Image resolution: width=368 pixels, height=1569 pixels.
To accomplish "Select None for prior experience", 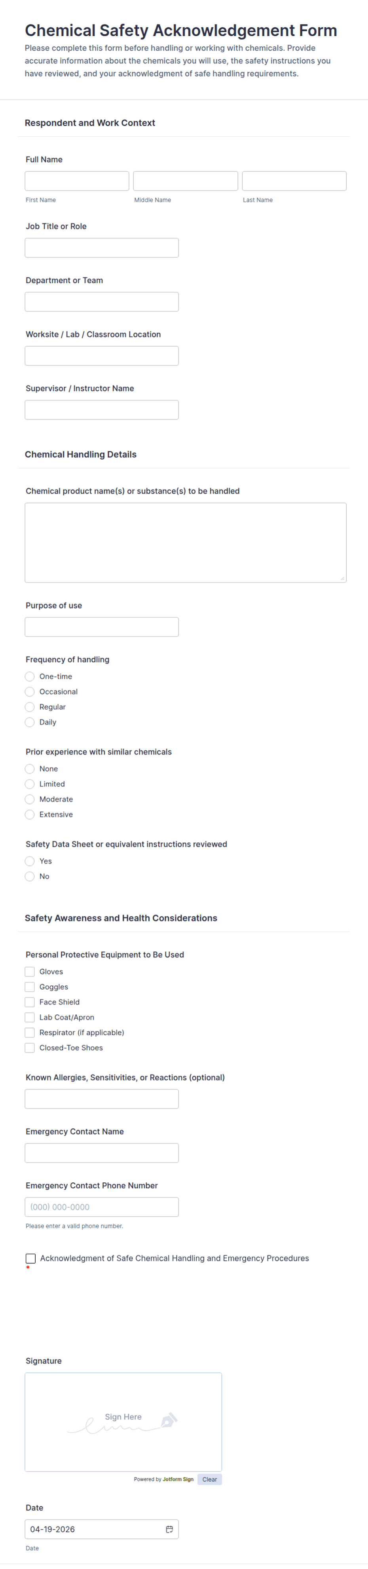I will coord(30,769).
